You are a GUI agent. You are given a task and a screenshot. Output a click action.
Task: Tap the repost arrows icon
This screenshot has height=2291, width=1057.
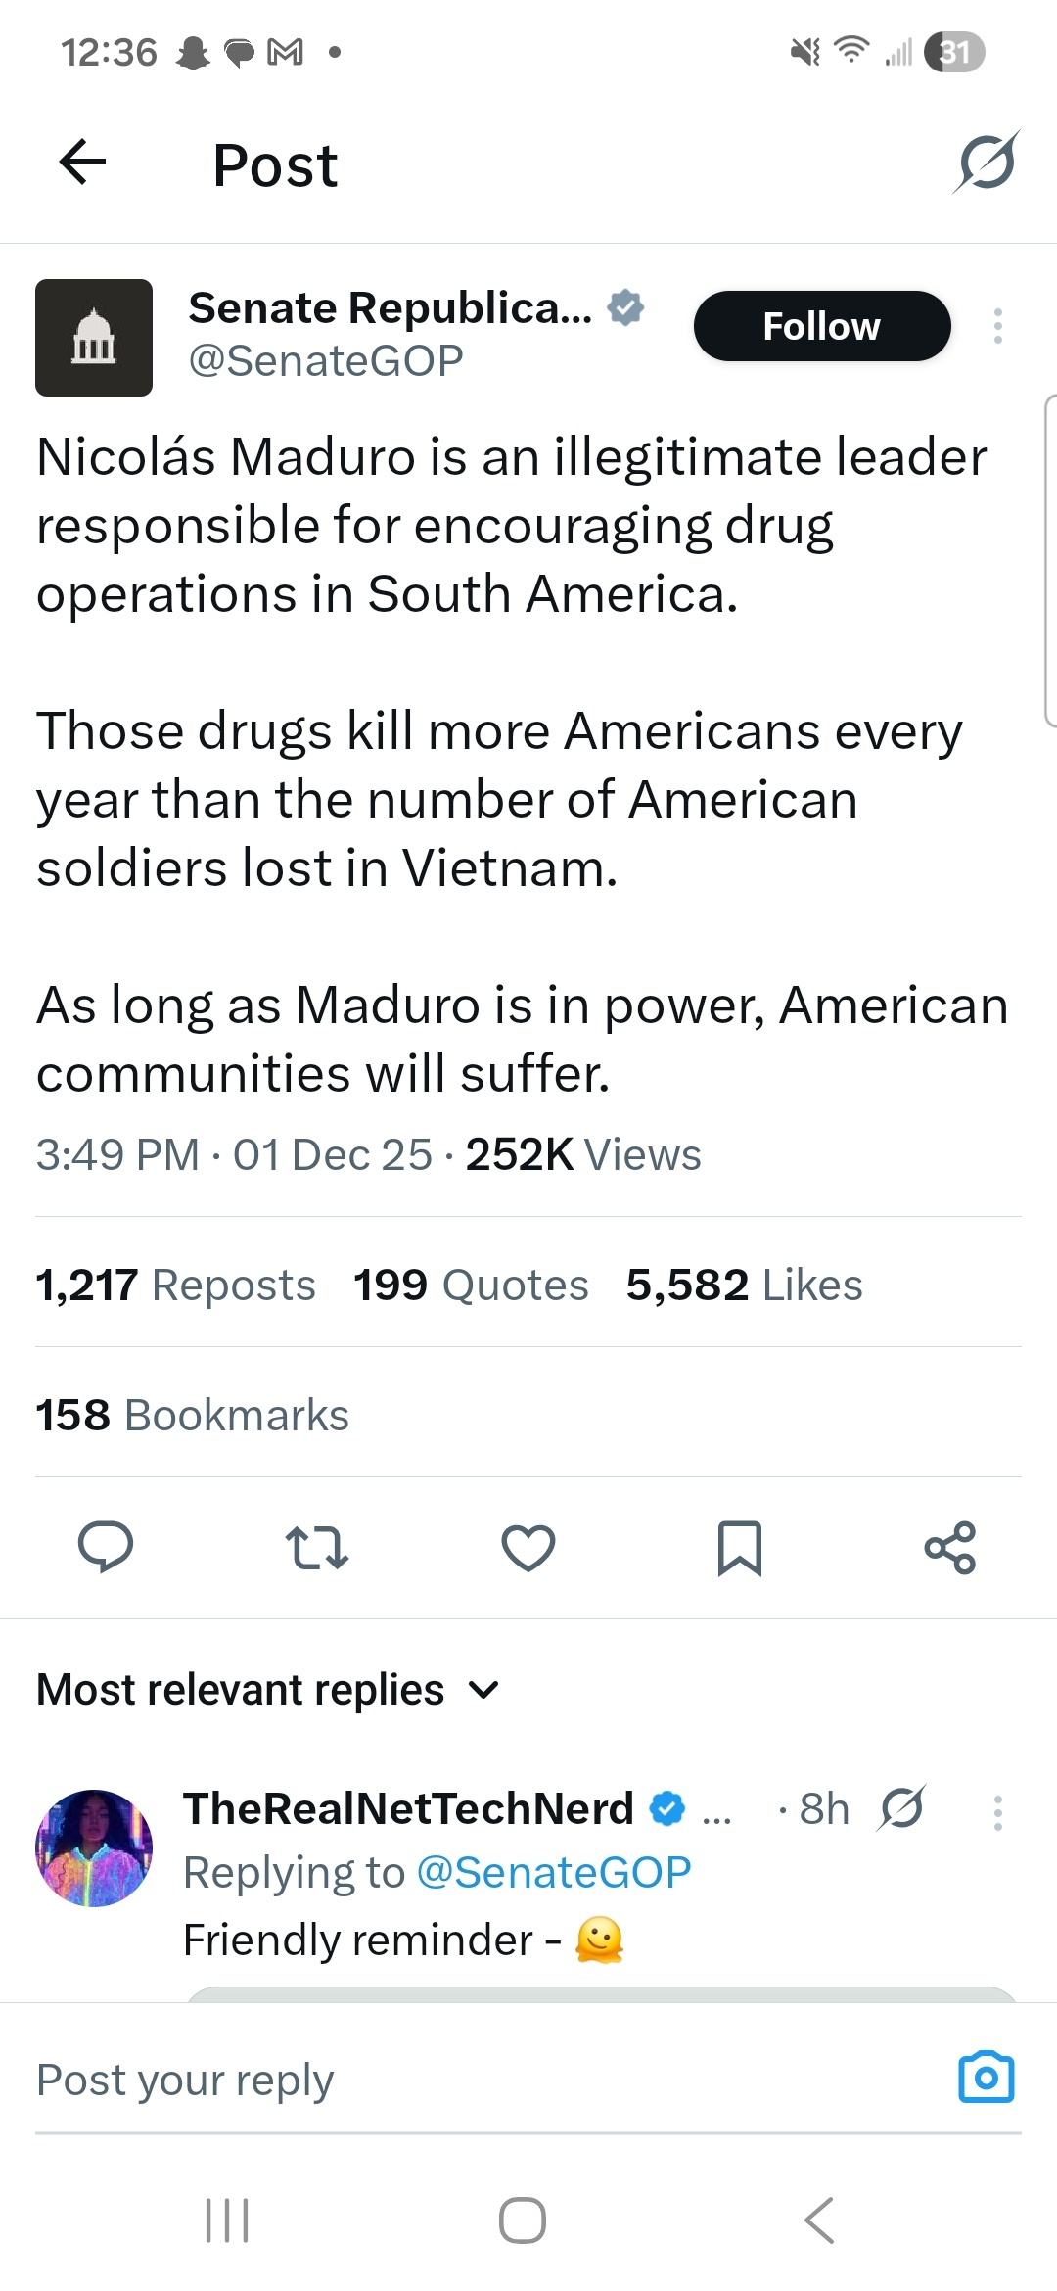pyautogui.click(x=316, y=1548)
